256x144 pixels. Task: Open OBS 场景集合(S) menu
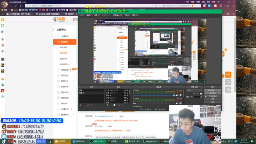(x=118, y=15)
